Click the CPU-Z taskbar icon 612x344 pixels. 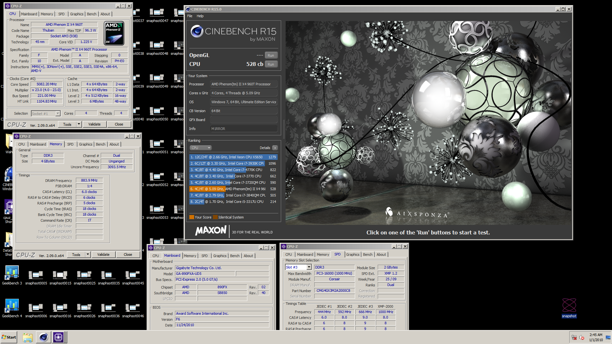tap(58, 337)
